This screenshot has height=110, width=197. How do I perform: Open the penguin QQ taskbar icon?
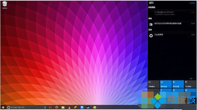(69, 107)
